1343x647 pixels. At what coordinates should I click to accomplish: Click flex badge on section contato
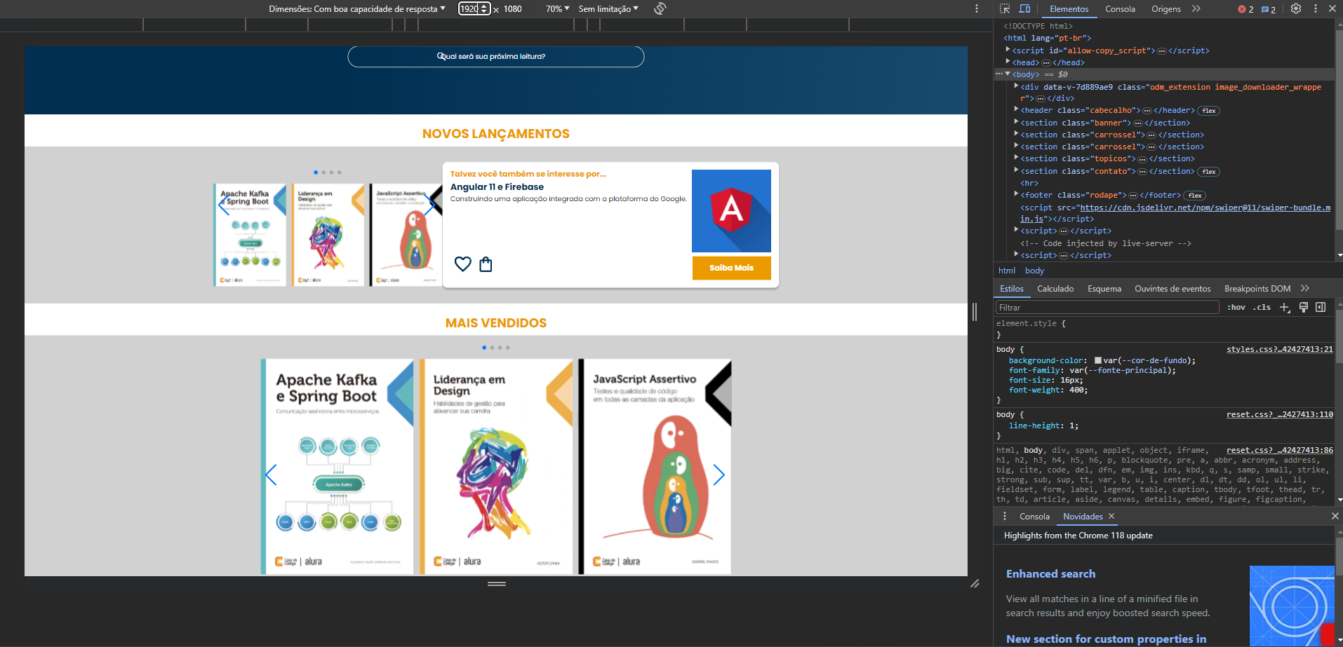1209,172
